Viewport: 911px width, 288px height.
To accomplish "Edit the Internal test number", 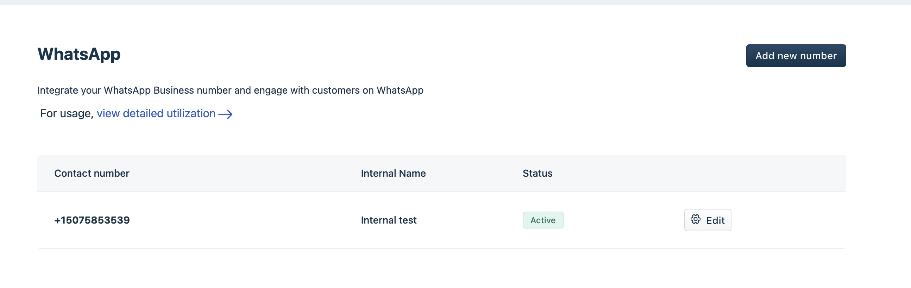I will [707, 220].
